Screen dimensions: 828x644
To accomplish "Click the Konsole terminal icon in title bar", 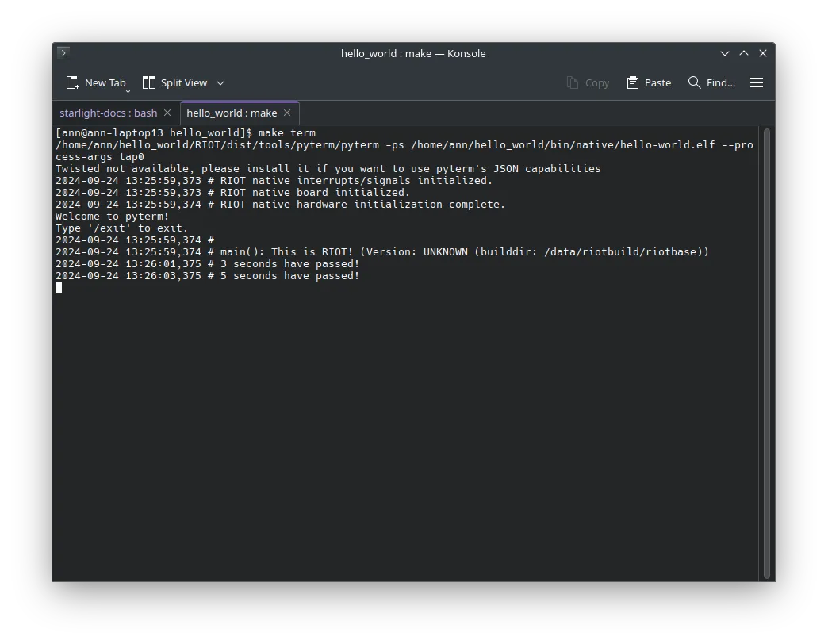I will (x=64, y=53).
